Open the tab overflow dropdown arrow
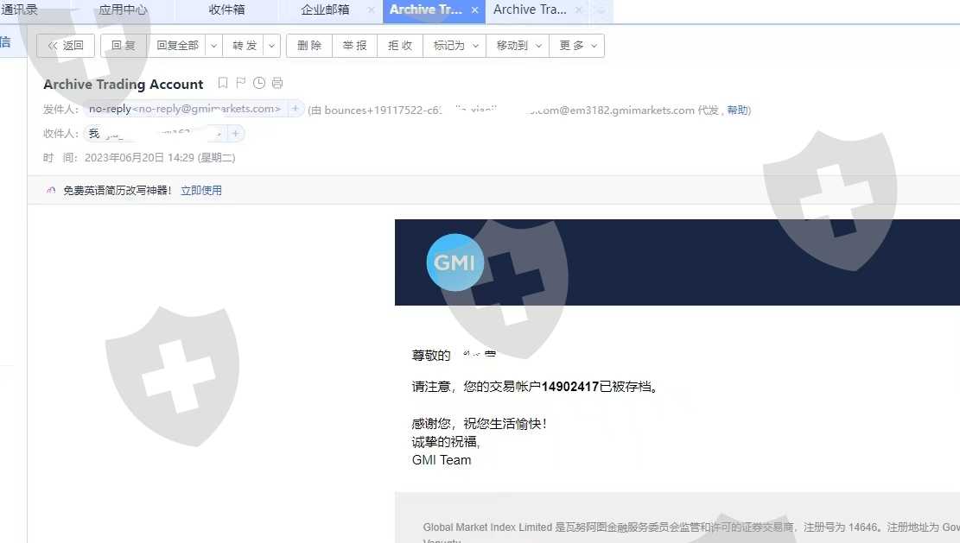The image size is (960, 543). (601, 10)
